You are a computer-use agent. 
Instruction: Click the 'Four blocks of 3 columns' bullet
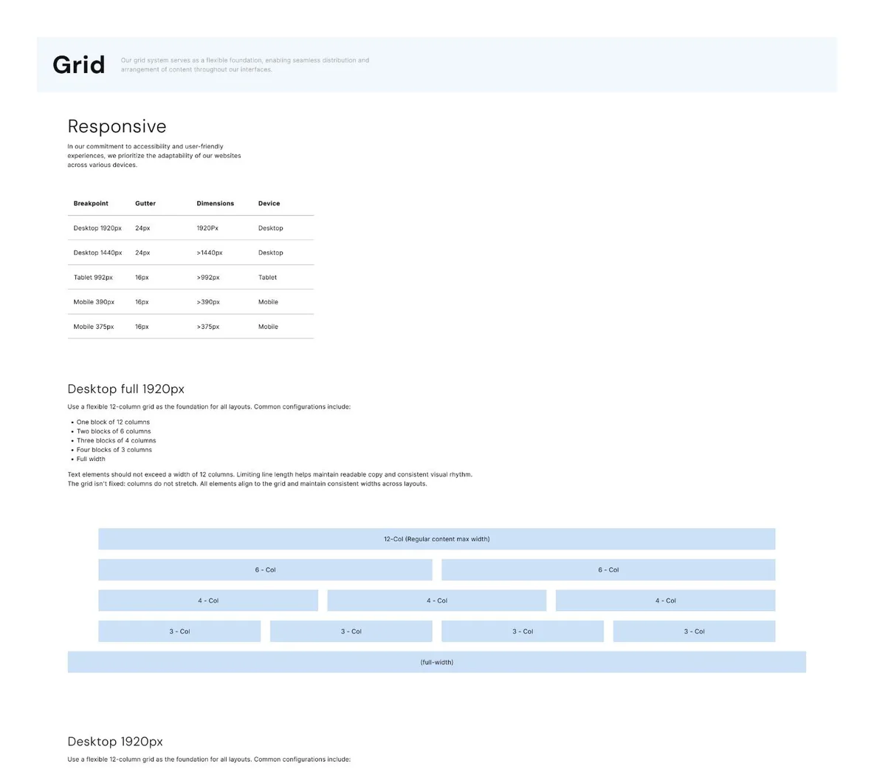pyautogui.click(x=114, y=449)
